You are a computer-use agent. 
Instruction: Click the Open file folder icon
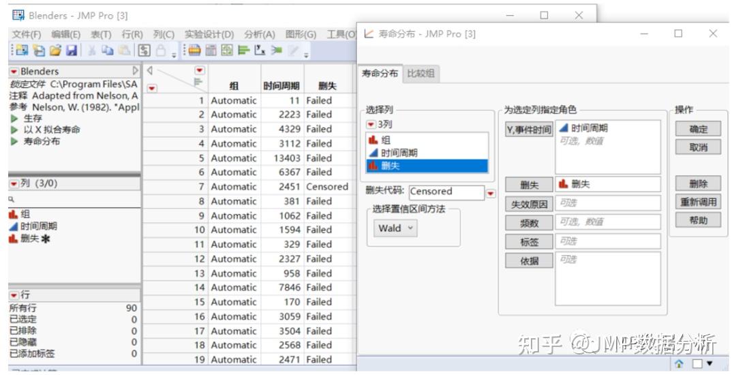55,50
